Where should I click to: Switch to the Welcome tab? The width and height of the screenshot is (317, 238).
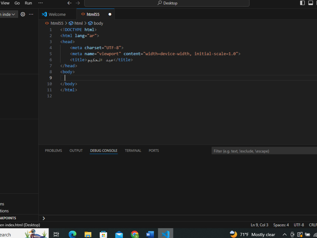point(57,14)
